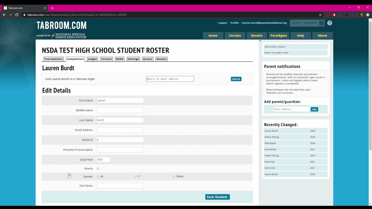Go to Home in the main navigation
This screenshot has height=209, width=372.
pyautogui.click(x=213, y=35)
